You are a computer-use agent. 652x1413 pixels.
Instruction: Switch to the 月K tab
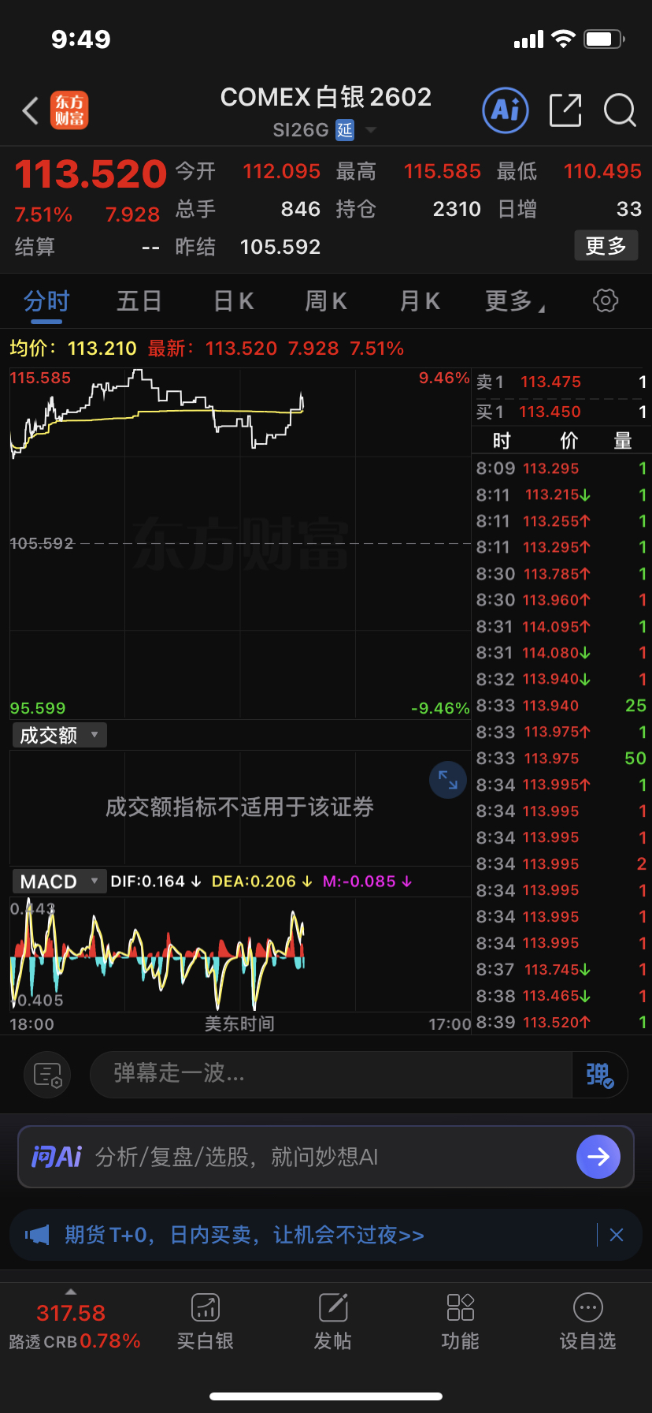click(420, 300)
